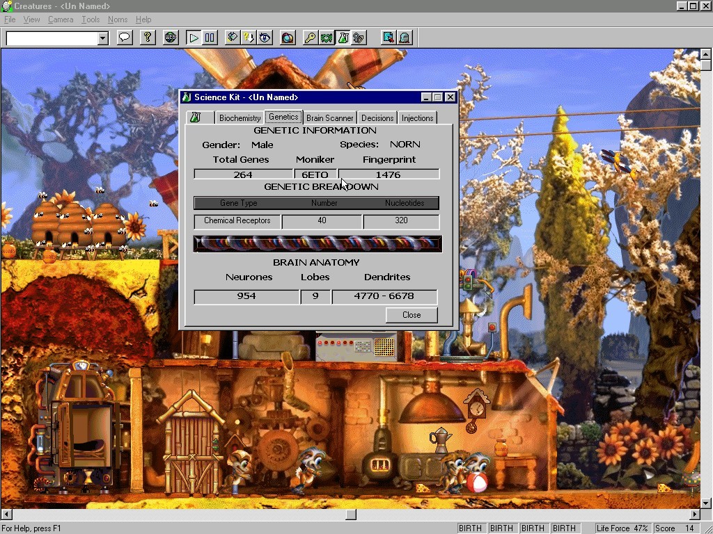This screenshot has width=713, height=534.
Task: Toggle the eye view icon in toolbar
Action: click(265, 38)
